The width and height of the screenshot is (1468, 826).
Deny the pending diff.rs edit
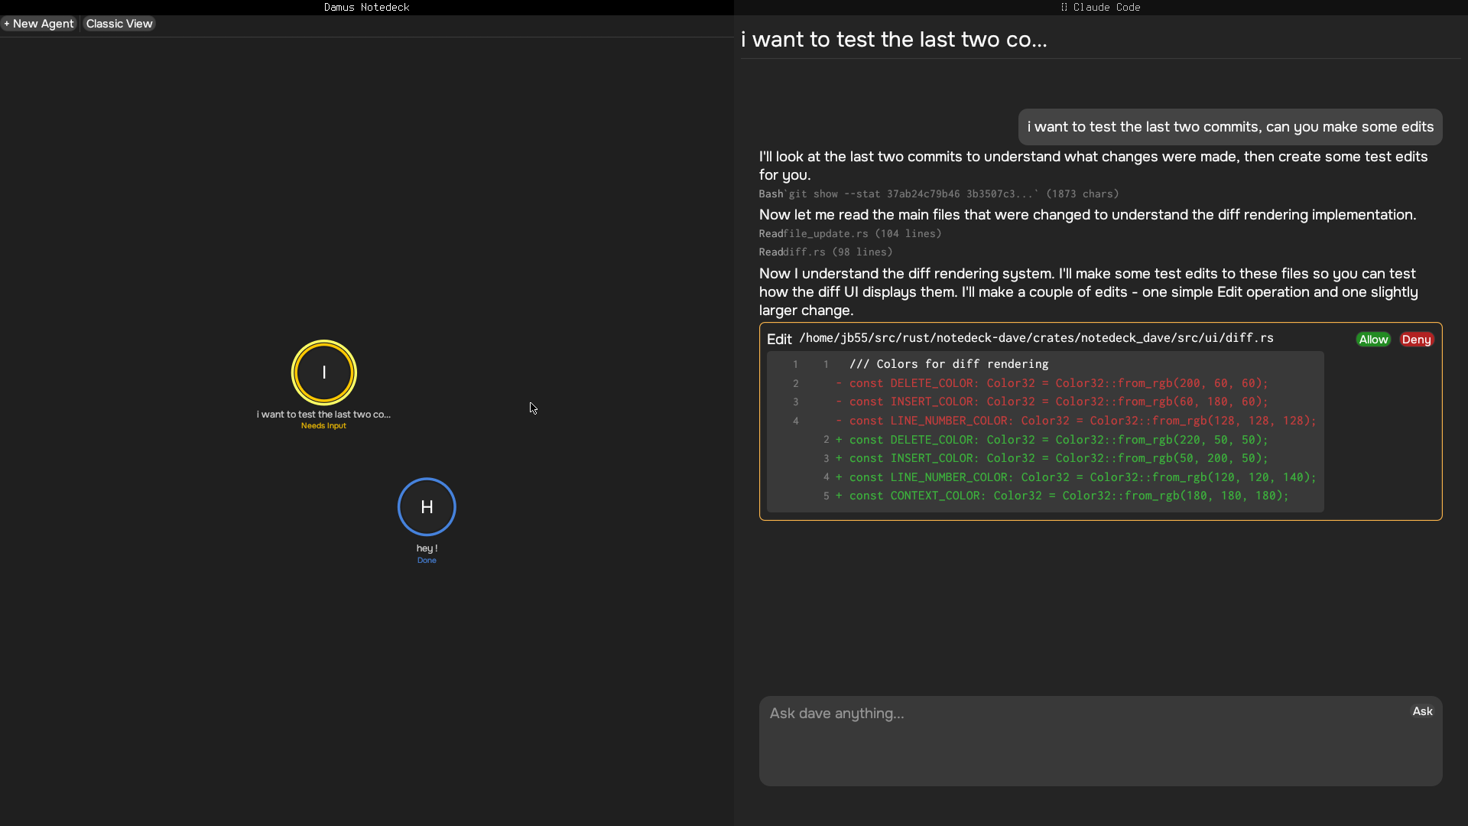click(1416, 340)
